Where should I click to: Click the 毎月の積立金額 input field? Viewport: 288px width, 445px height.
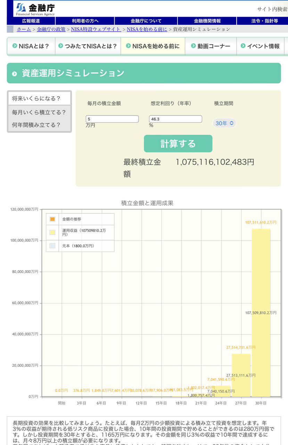click(112, 119)
